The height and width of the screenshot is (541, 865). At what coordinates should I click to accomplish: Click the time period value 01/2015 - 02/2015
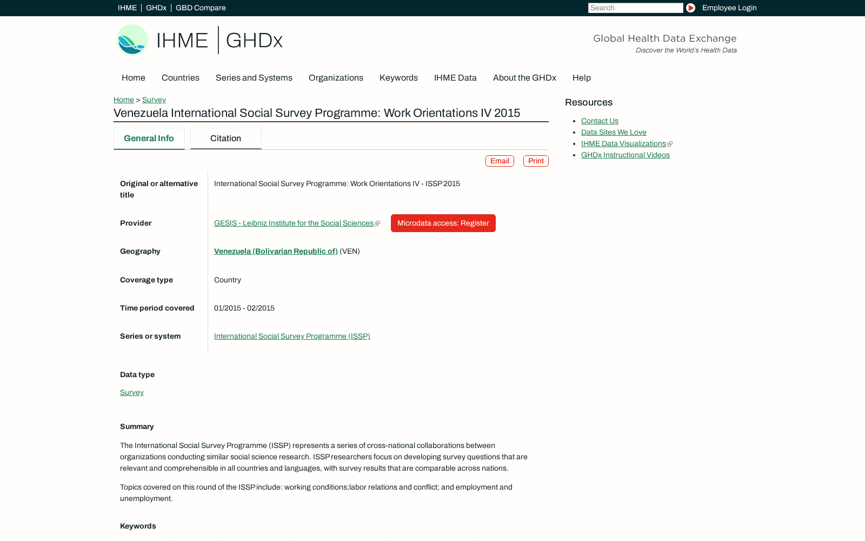pyautogui.click(x=244, y=308)
